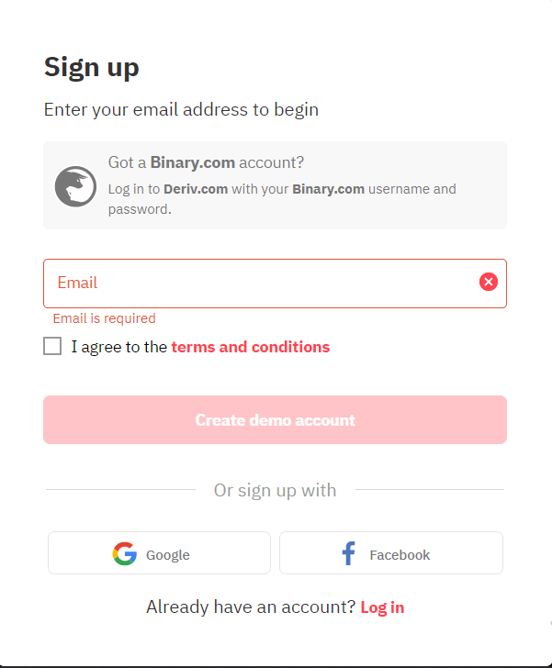
Task: Click the 'Or sign up with' divider text
Action: [275, 490]
